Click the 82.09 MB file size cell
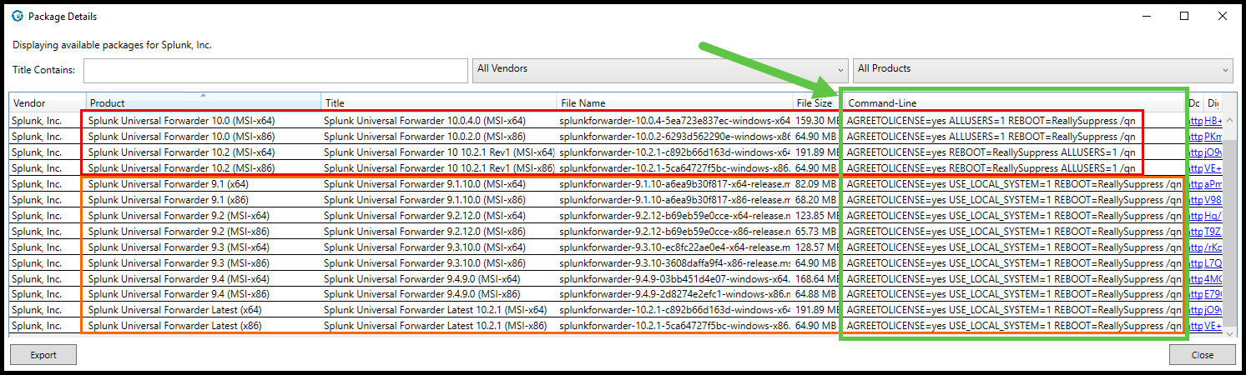This screenshot has width=1246, height=375. (816, 184)
